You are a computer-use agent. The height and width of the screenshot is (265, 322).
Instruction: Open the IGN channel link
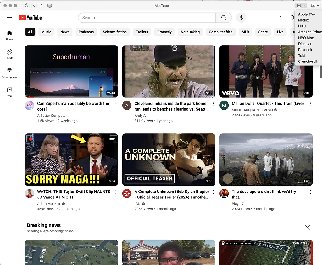click(x=137, y=203)
